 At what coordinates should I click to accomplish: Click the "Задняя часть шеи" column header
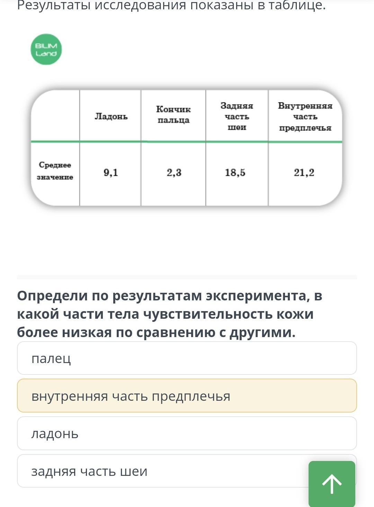[x=237, y=116]
